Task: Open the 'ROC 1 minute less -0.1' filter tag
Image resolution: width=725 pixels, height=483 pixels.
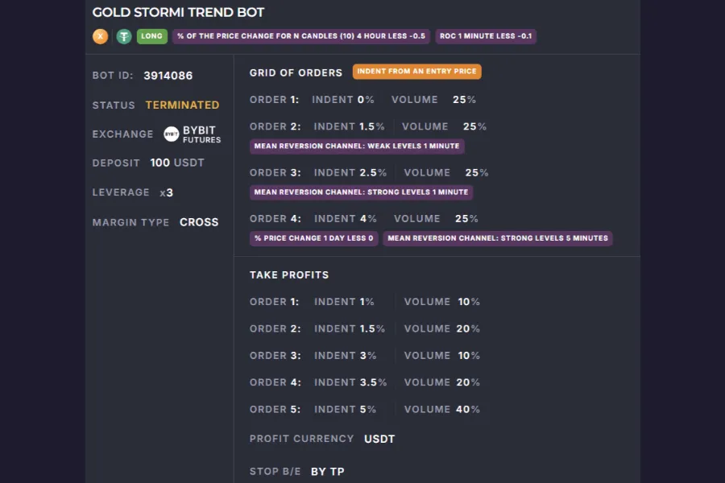Action: [486, 36]
